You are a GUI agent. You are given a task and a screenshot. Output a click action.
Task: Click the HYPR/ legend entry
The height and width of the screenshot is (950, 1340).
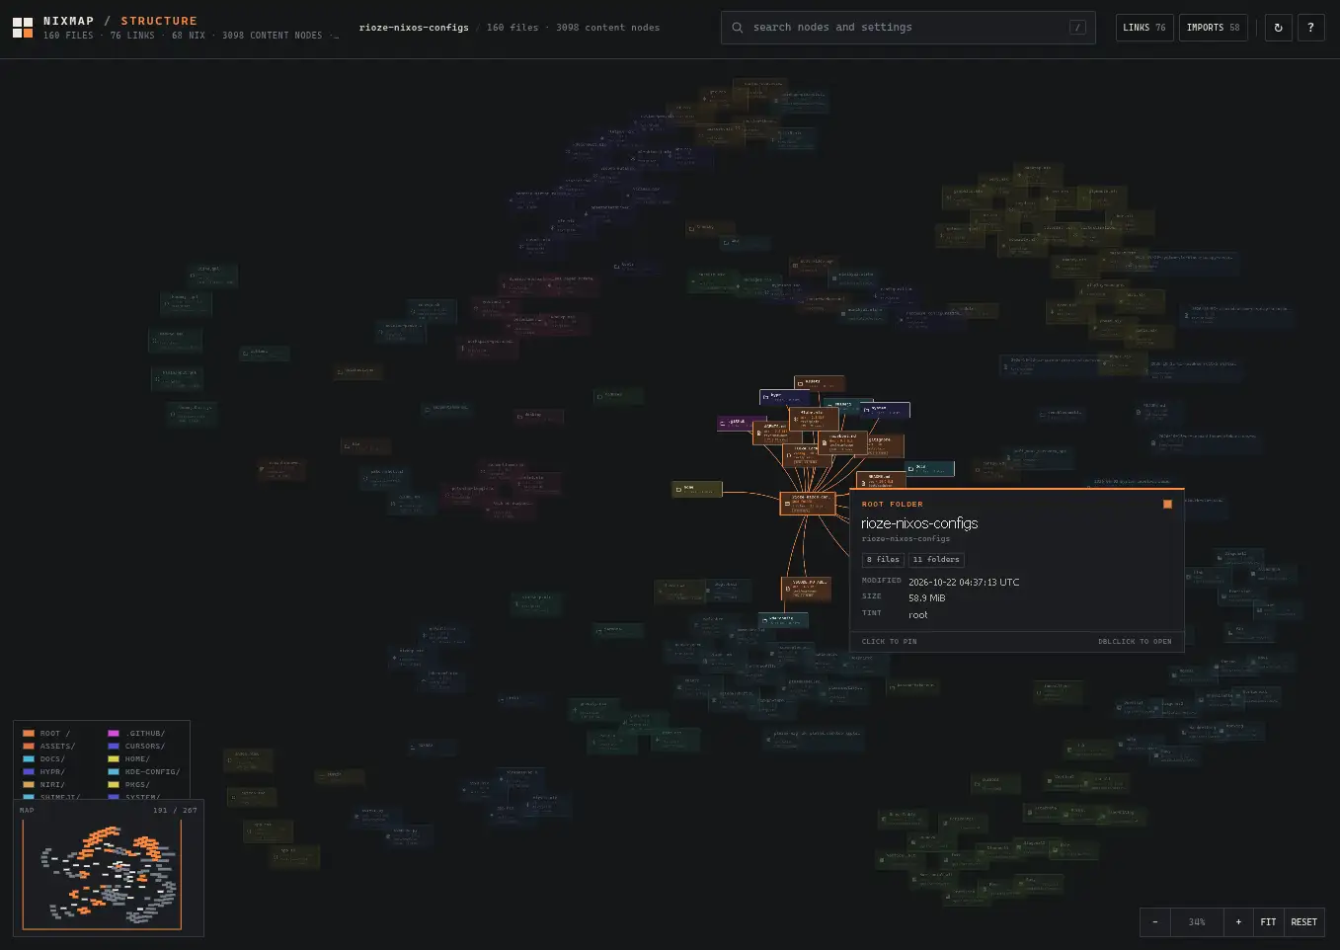[44, 772]
